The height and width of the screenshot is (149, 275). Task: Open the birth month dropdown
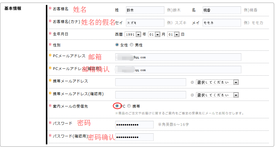(x=154, y=34)
